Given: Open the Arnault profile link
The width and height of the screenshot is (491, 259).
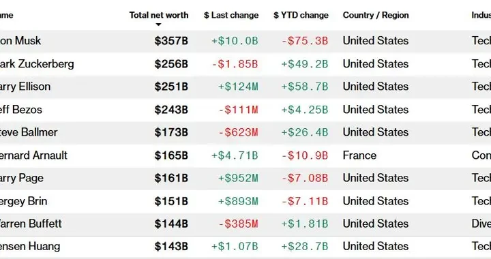Looking at the screenshot, I should pyautogui.click(x=33, y=155).
